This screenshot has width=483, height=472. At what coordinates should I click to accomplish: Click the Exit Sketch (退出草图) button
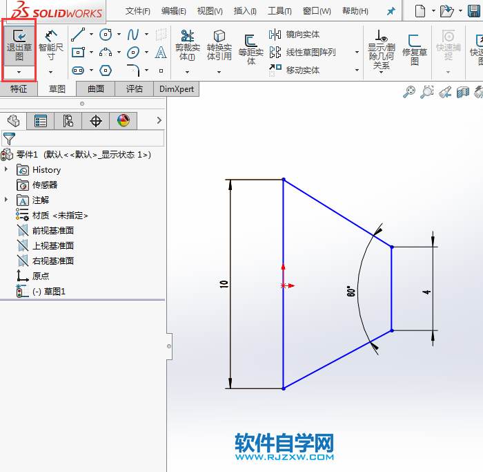coord(19,46)
